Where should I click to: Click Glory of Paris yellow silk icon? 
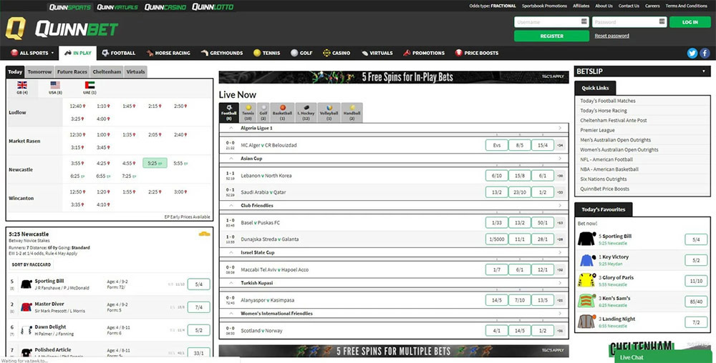pos(586,281)
